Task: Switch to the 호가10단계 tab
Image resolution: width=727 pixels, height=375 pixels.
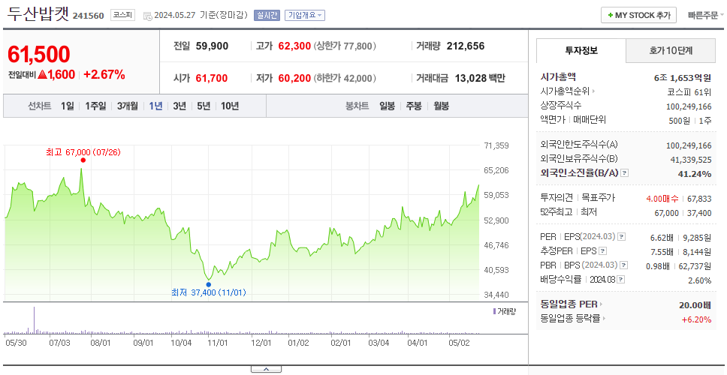Action: tap(671, 50)
